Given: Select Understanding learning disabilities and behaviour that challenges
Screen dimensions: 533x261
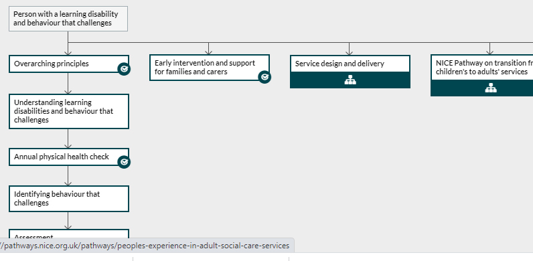Looking at the screenshot, I should (x=69, y=112).
